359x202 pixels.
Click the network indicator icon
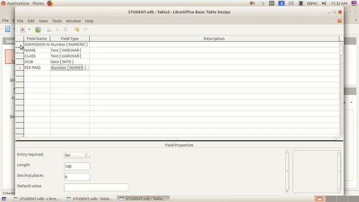coord(263,3)
